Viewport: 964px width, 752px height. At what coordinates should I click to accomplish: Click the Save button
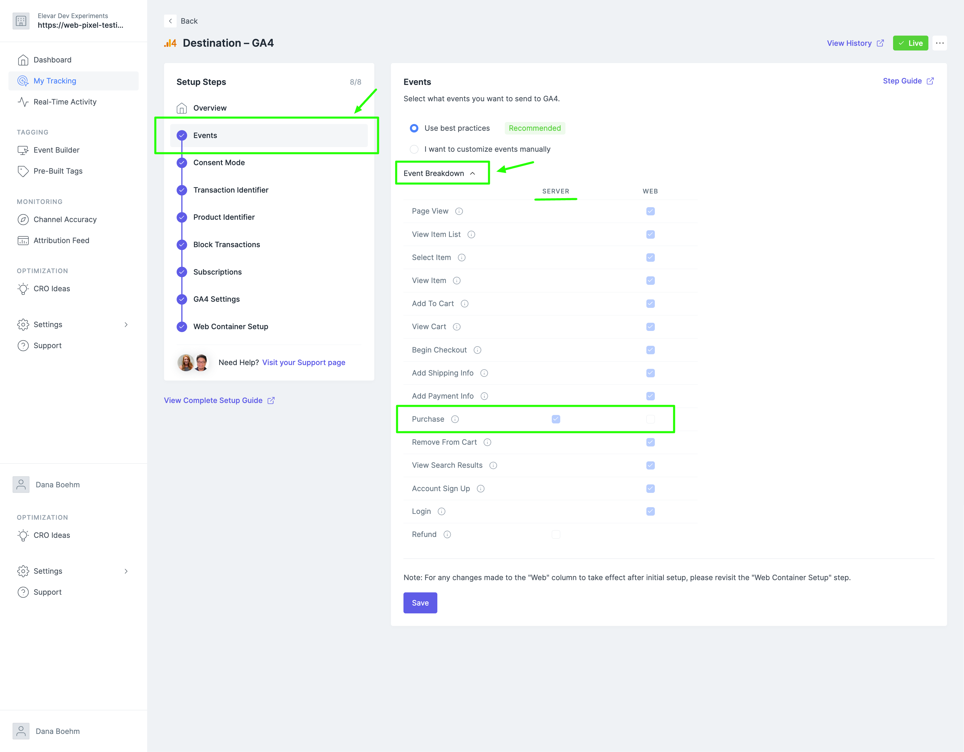tap(420, 603)
